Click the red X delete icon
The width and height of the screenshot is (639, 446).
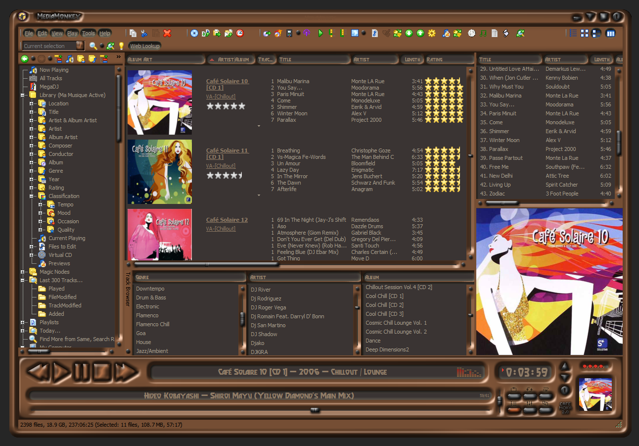[167, 33]
